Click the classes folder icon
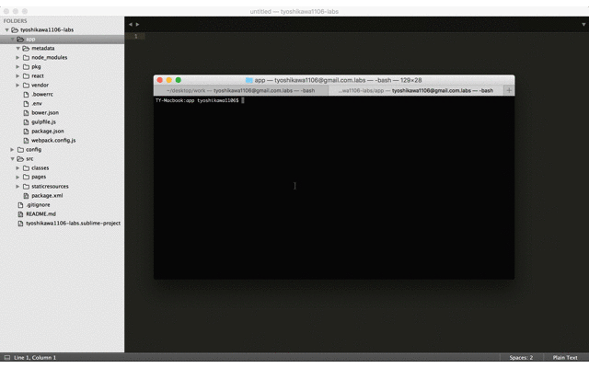The image size is (589, 368). pos(26,167)
